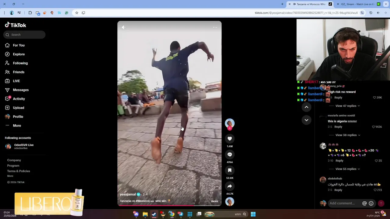This screenshot has width=390, height=219.
Task: Open the browser three-dot menu
Action: [x=4, y=13]
